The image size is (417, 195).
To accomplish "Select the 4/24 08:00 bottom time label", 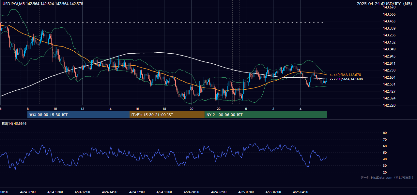I will (28, 192).
